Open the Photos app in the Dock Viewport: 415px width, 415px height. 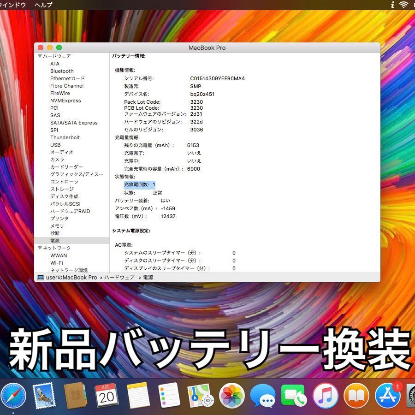click(232, 396)
